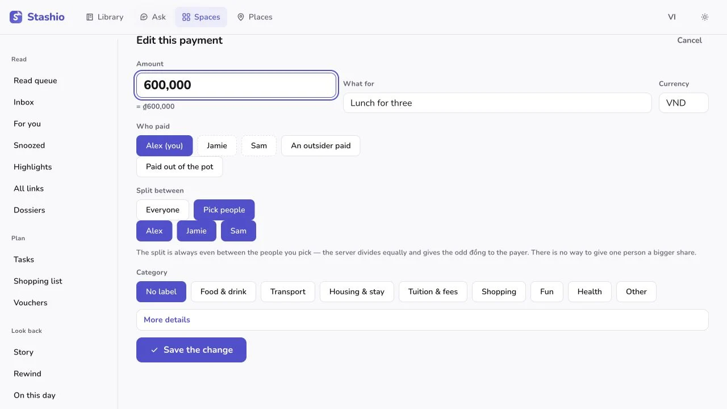Choose the Tuition & fees category
The height and width of the screenshot is (409, 727).
[x=433, y=292]
